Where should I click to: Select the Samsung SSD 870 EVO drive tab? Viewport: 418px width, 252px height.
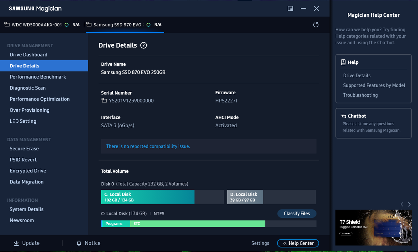pyautogui.click(x=125, y=25)
